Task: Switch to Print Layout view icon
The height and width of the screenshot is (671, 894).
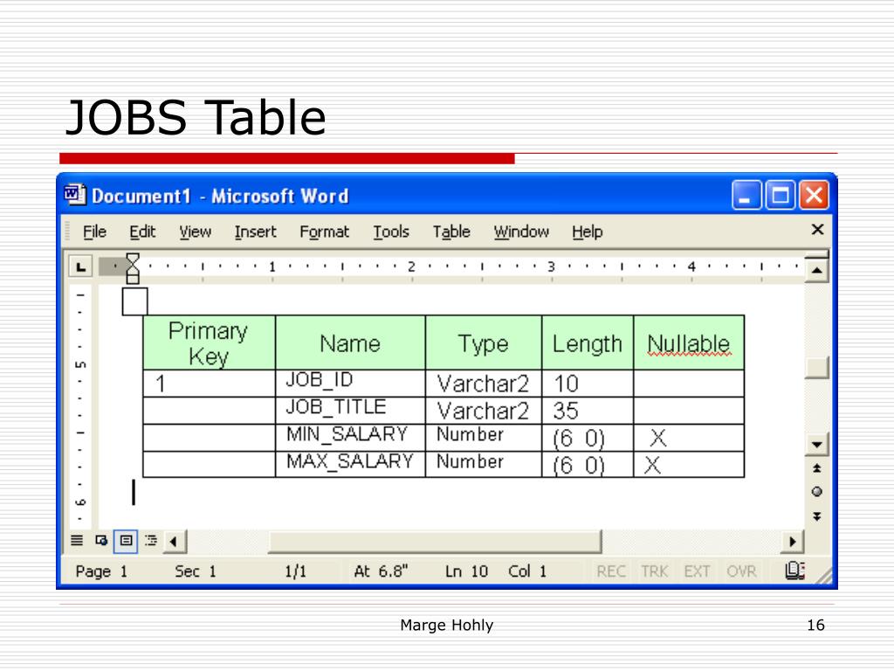Action: tap(126, 540)
